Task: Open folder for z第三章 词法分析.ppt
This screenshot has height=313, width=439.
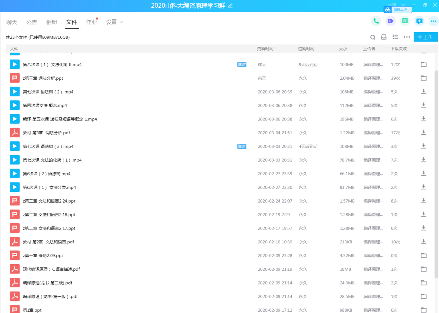Action: 423,78
